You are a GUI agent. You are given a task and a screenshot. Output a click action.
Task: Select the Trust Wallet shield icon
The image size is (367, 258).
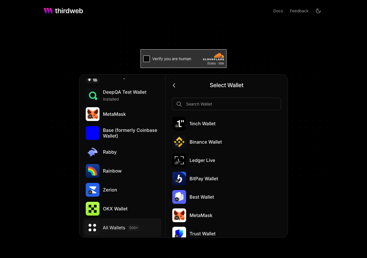tap(179, 232)
